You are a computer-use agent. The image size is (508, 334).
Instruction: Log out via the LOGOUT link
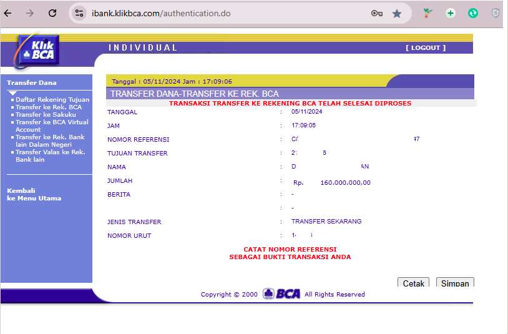coord(426,47)
